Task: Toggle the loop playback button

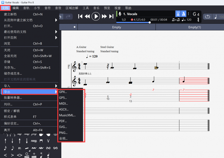Action: (x=208, y=16)
